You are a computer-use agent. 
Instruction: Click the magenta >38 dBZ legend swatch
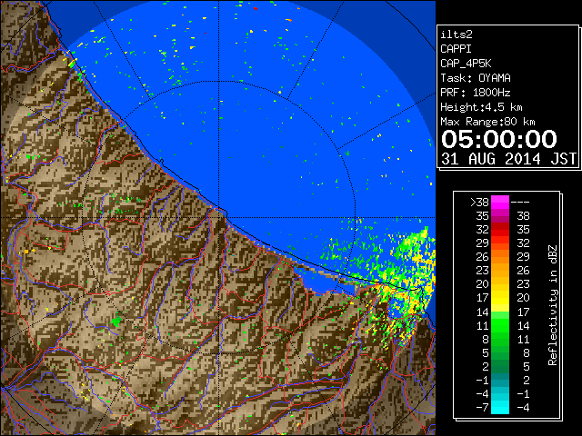500,203
